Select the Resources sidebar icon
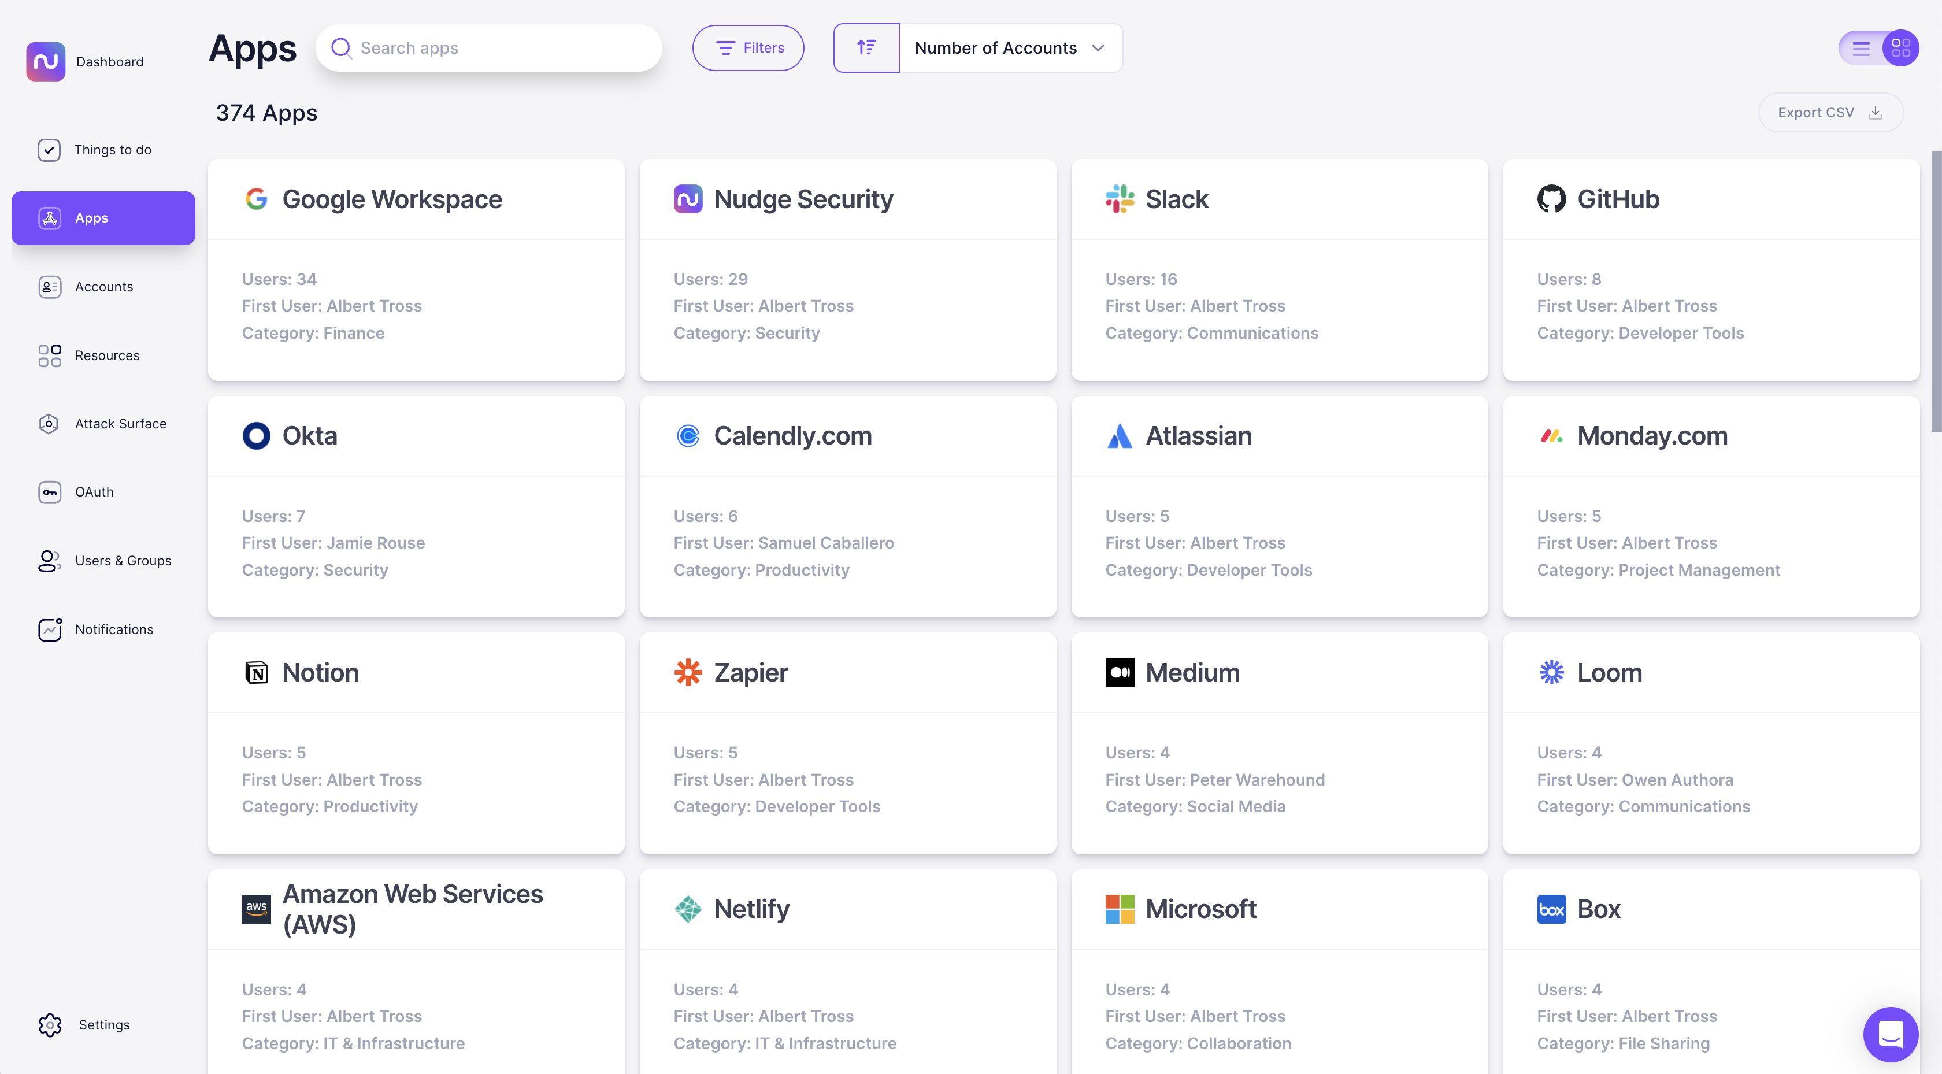 click(48, 355)
